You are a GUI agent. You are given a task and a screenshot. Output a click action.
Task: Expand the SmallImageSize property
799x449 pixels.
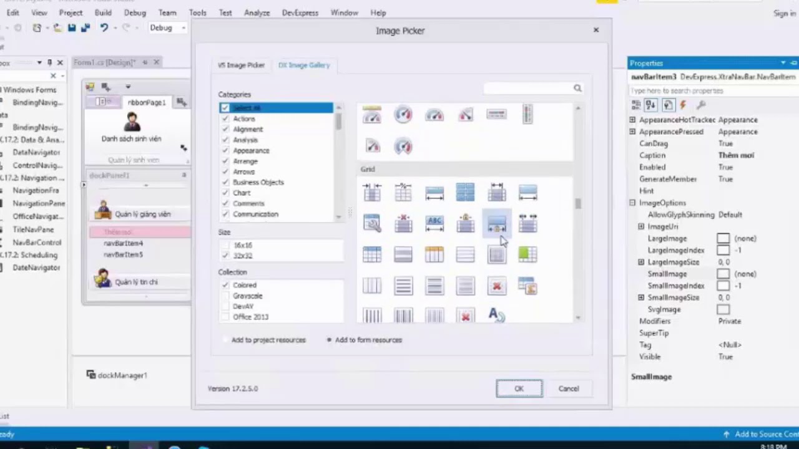(641, 297)
